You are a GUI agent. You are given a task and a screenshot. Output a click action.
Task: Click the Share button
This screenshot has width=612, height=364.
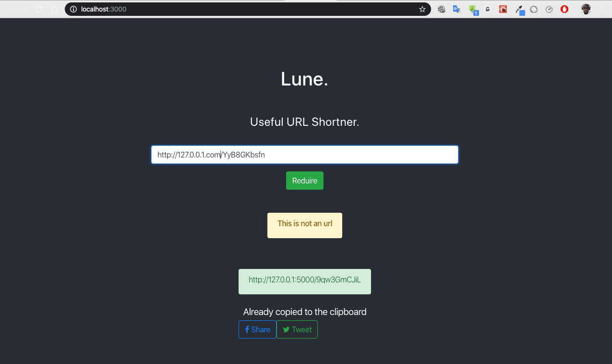click(257, 329)
